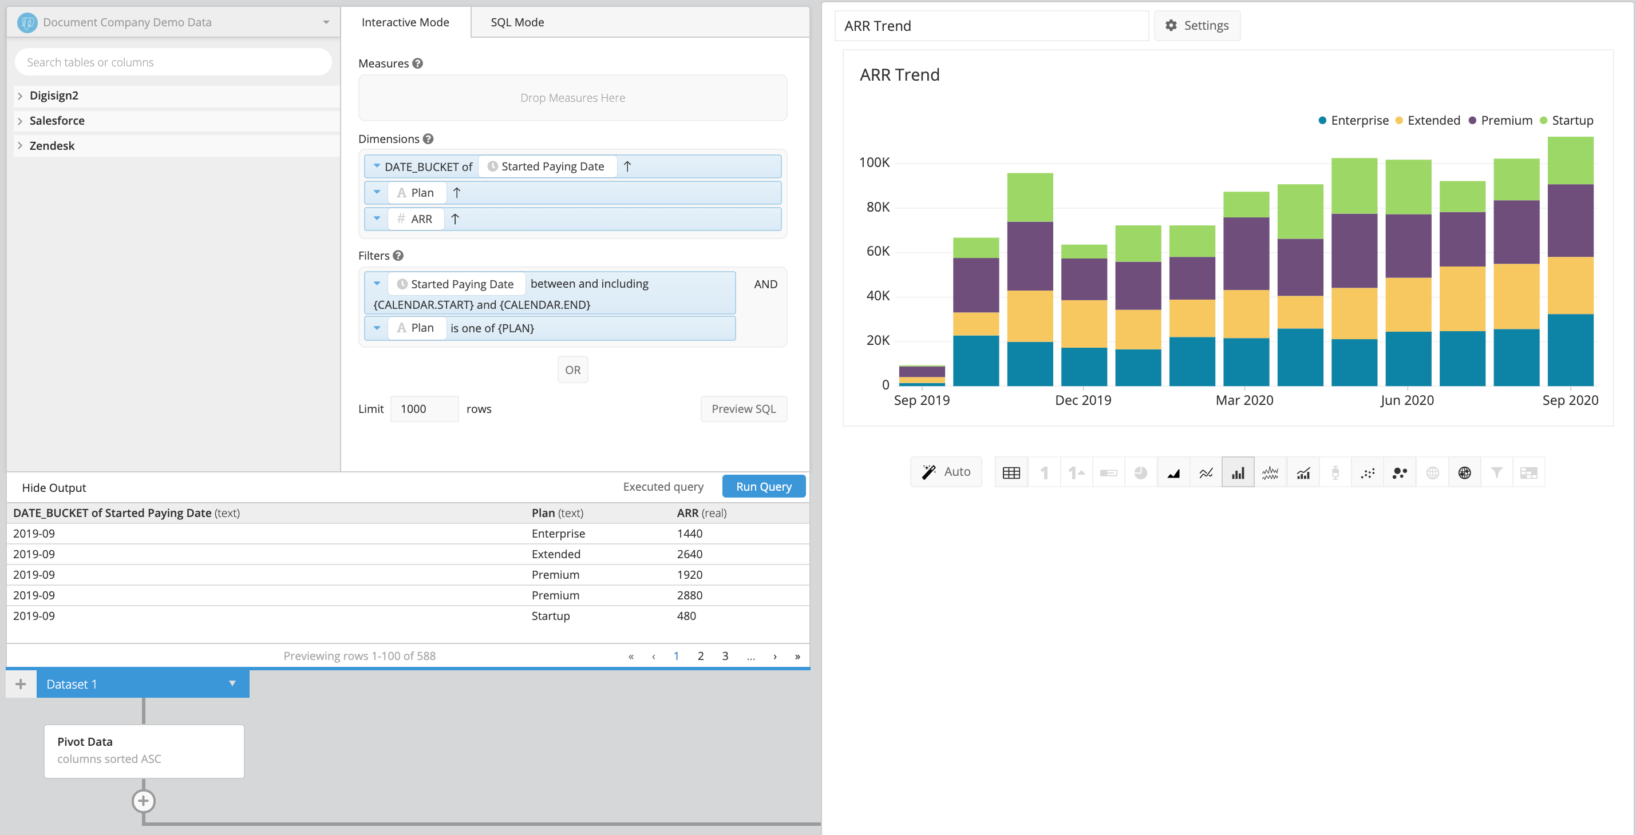
Task: Add an OR filter group
Action: pos(572,370)
